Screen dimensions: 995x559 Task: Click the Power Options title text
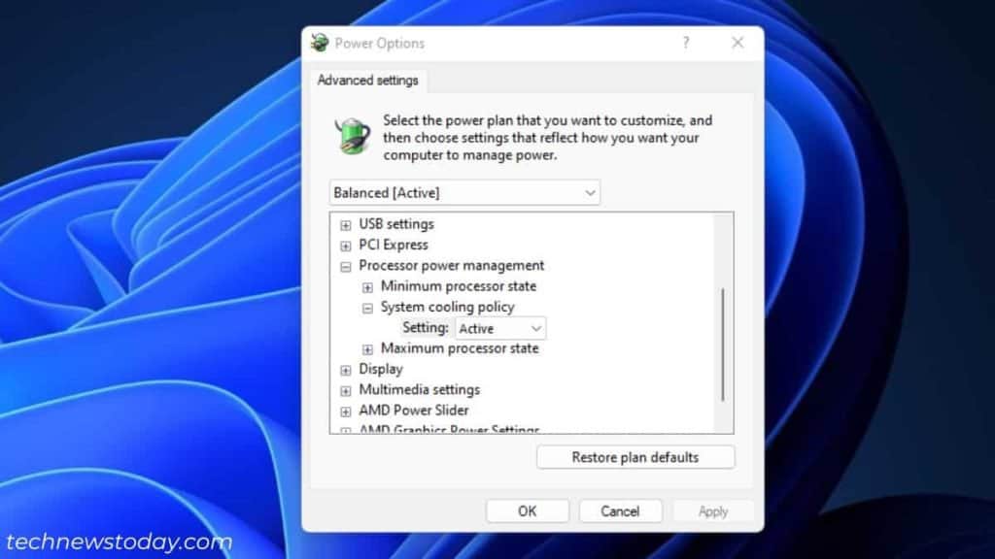380,43
